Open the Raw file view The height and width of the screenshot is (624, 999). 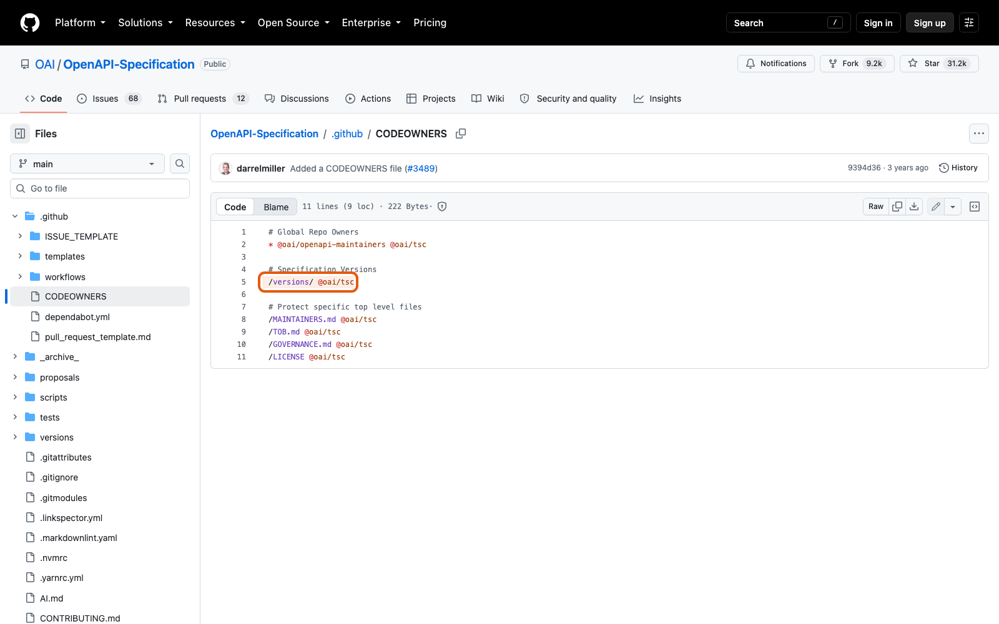coord(876,207)
